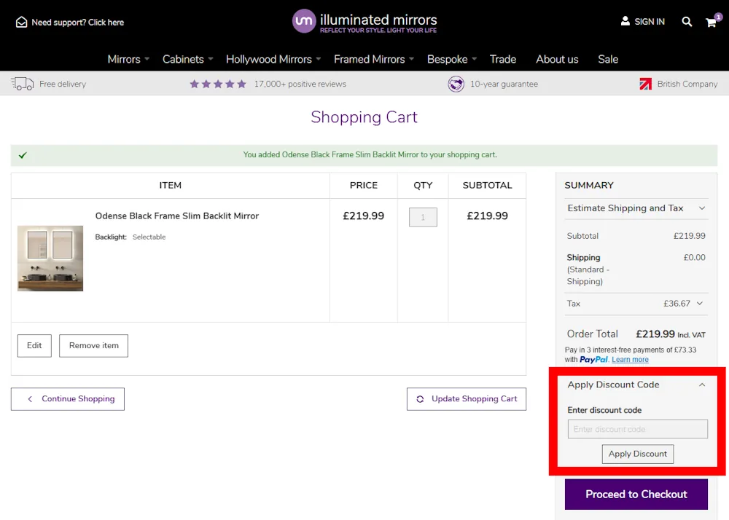Open the shopping cart icon in header
Viewport: 729px width, 520px height.
pos(711,23)
